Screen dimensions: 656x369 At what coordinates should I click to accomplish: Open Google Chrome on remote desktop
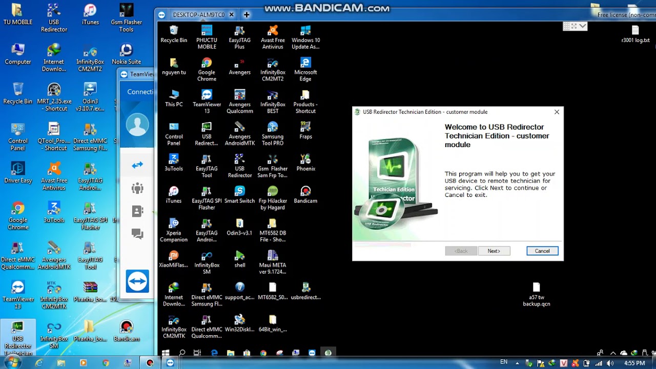click(x=207, y=69)
